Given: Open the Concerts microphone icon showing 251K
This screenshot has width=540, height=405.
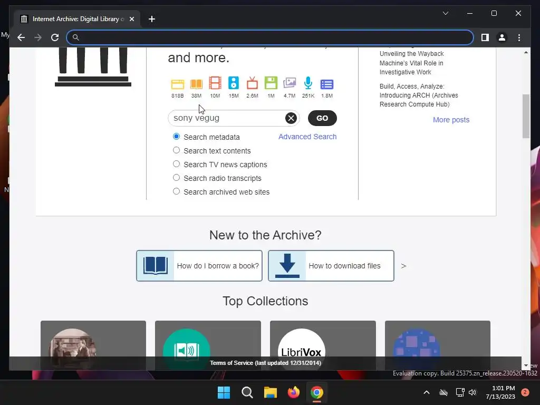Looking at the screenshot, I should coord(308,83).
